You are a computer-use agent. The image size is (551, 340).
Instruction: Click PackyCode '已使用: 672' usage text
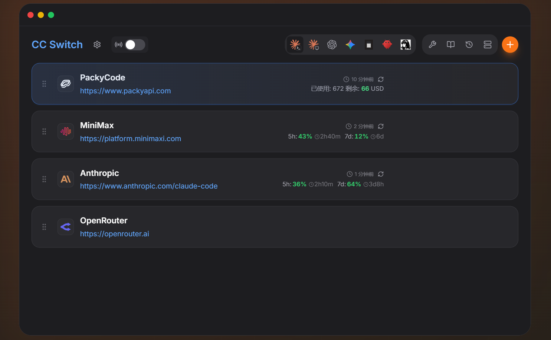tap(327, 89)
